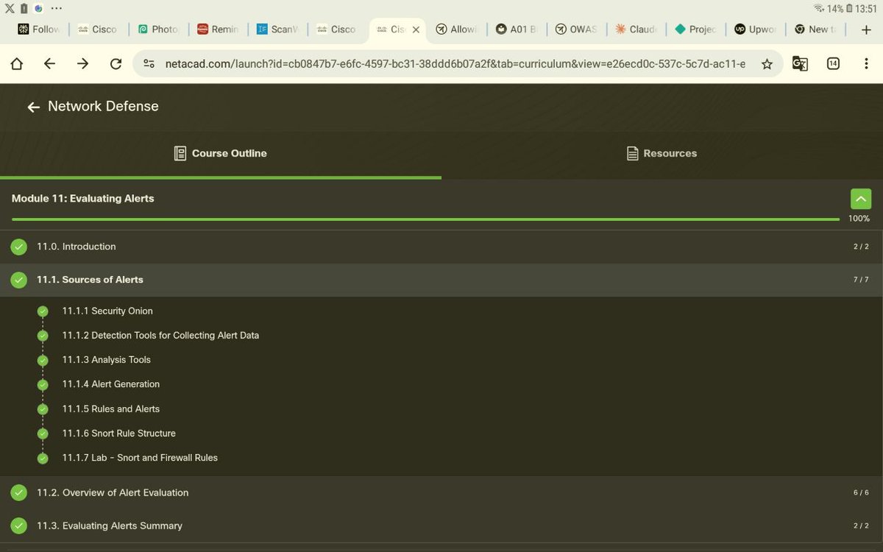Open a new tab with plus icon
The image size is (883, 552).
click(x=866, y=29)
